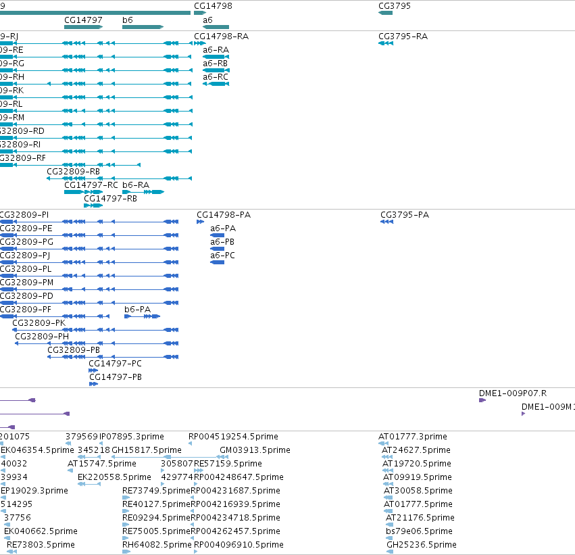This screenshot has height=555, width=575.
Task: Click the CG14798-PA protein label
Action: [224, 215]
